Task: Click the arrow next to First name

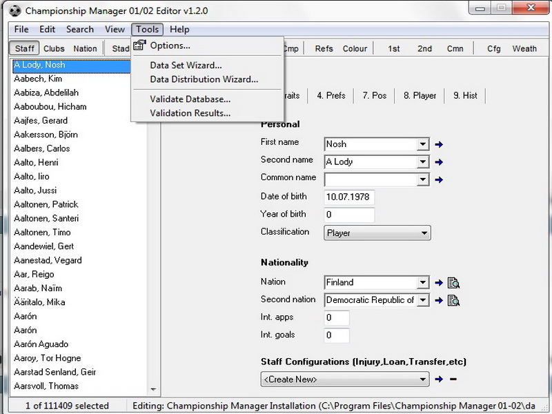Action: point(439,144)
